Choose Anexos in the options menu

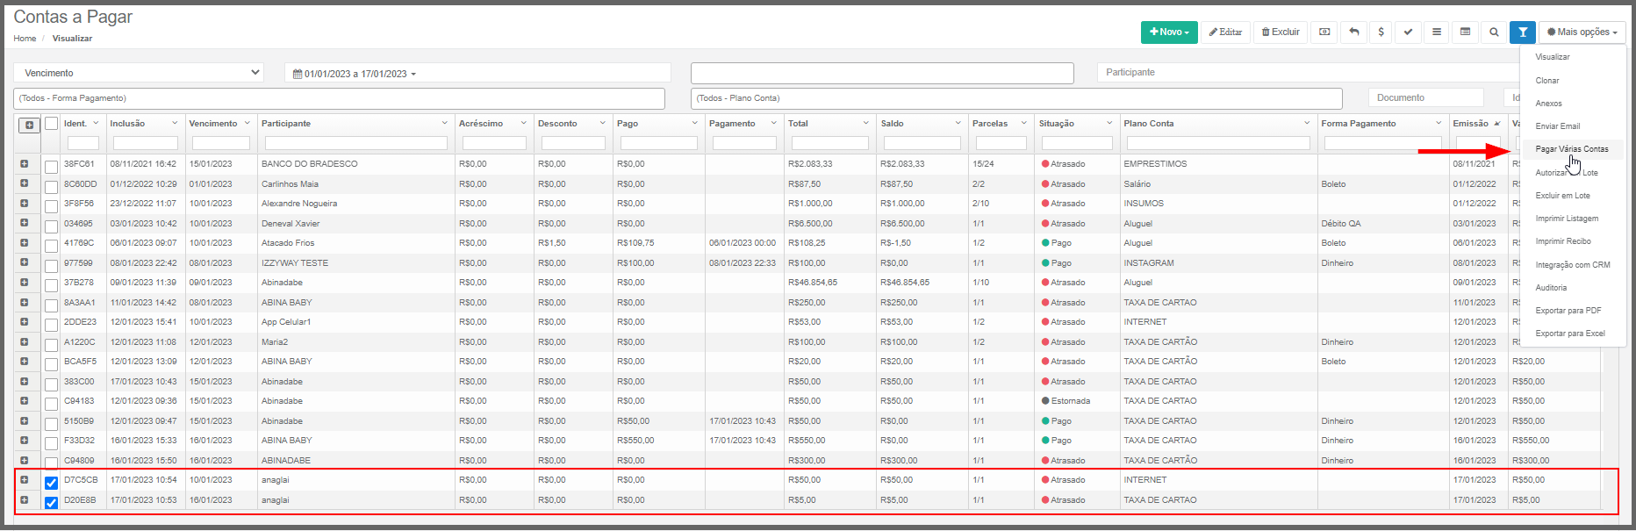1548,104
